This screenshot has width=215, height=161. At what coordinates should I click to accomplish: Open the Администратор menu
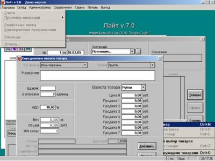(x=40, y=7)
